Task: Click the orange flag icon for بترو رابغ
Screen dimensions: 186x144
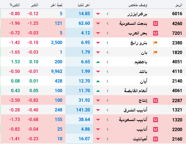Action: pyautogui.click(x=155, y=43)
